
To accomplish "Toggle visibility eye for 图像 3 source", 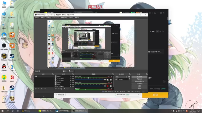I will tap(71, 76).
